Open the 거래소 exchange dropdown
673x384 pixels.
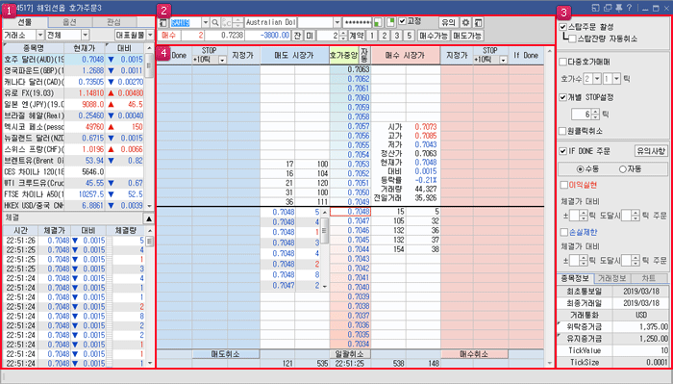40,35
